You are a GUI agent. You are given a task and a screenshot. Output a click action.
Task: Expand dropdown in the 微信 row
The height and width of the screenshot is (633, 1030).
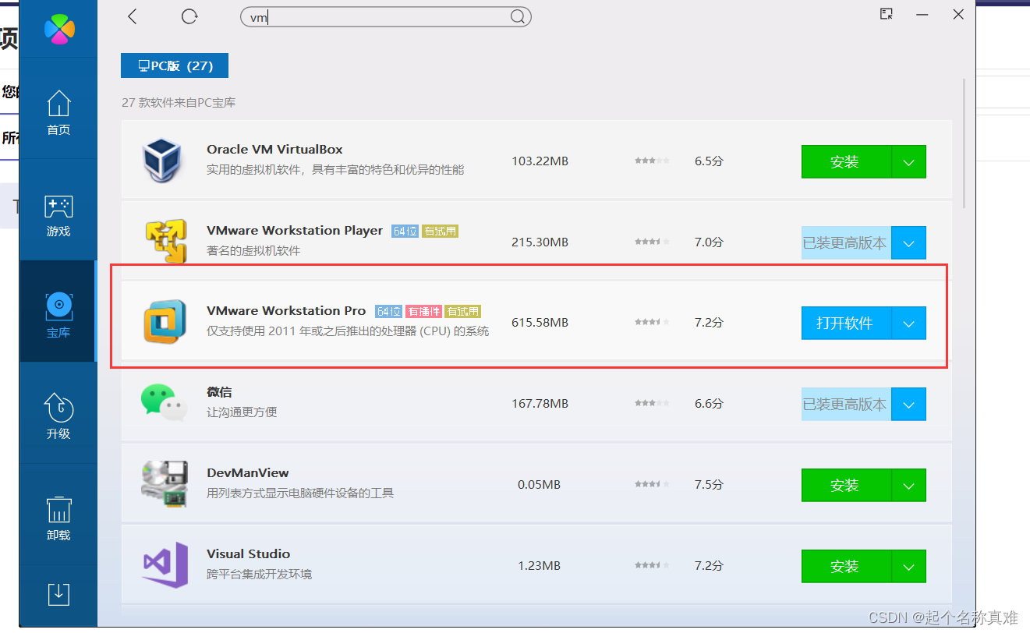coord(909,404)
